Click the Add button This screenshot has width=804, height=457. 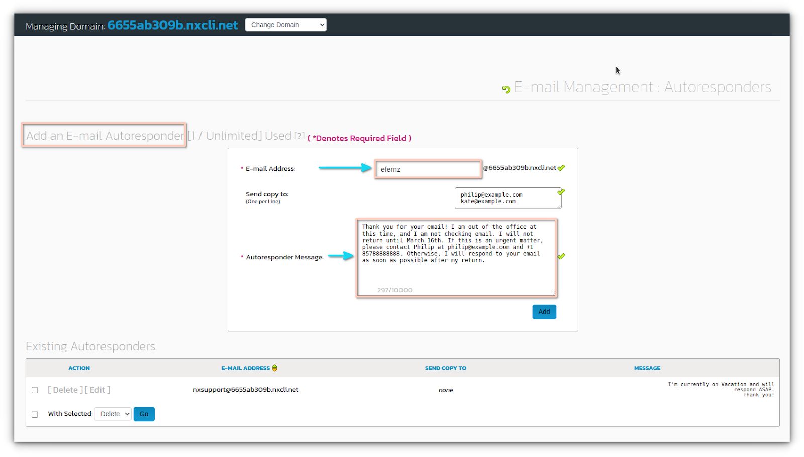(544, 312)
